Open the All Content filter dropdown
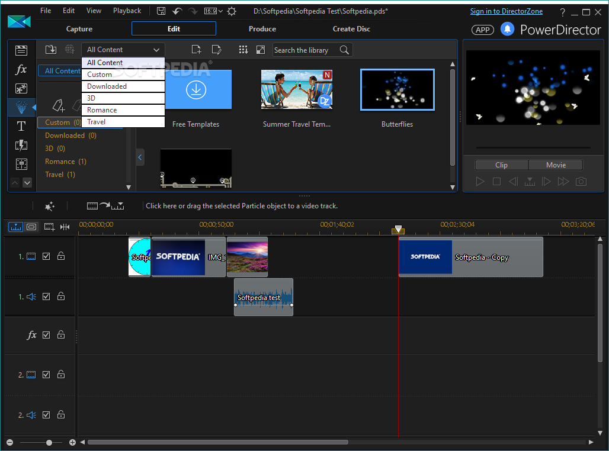Viewport: 609px width, 451px height. tap(123, 50)
